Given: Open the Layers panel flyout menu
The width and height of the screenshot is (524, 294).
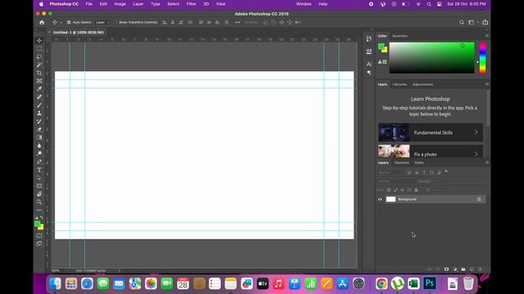Looking at the screenshot, I should (487, 163).
